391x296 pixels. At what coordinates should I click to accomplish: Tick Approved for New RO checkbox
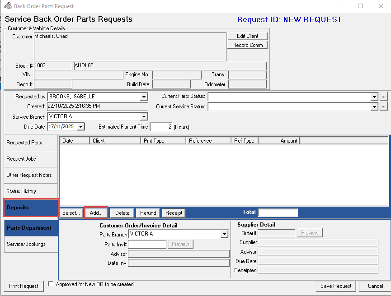pyautogui.click(x=51, y=284)
